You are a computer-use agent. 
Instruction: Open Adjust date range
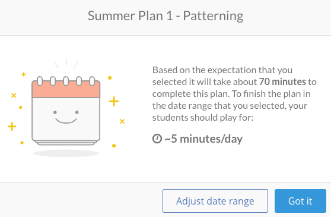(215, 201)
